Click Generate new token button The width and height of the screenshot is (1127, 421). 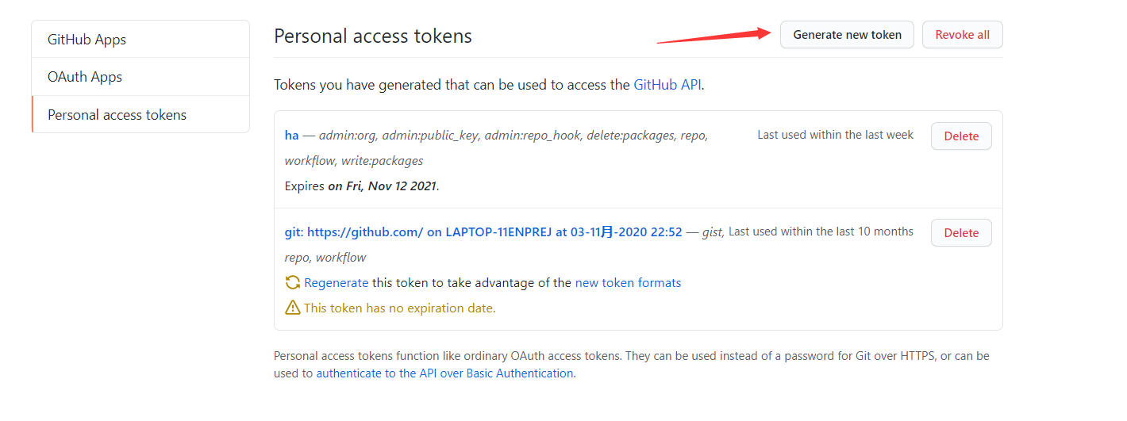point(847,35)
